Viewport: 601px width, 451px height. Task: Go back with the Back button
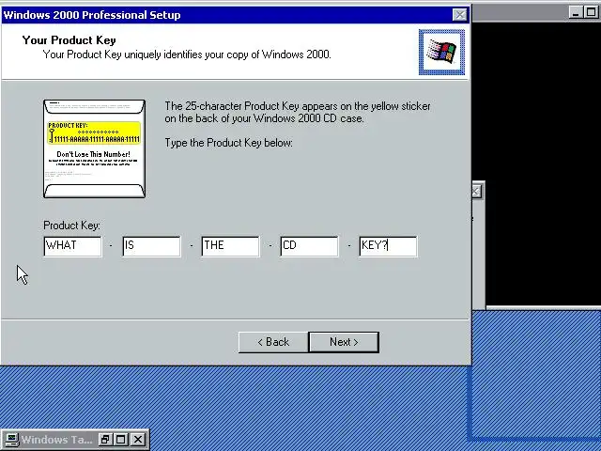(x=273, y=342)
